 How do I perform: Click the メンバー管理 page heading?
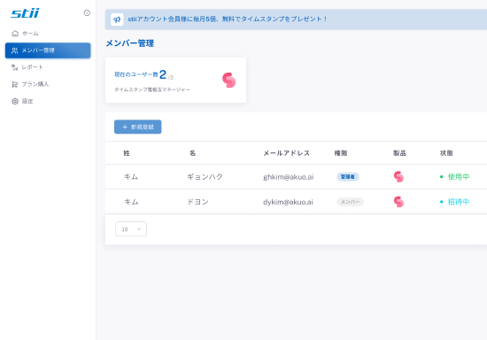[x=130, y=43]
